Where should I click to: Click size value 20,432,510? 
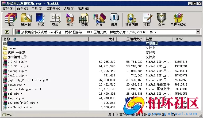click(107, 84)
